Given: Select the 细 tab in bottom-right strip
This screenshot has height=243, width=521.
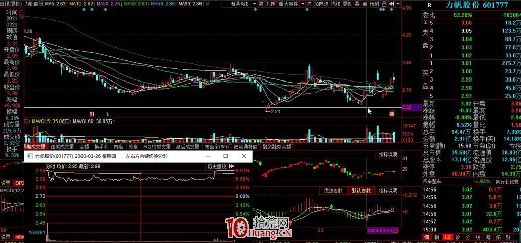Looking at the screenshot, I should (x=427, y=237).
